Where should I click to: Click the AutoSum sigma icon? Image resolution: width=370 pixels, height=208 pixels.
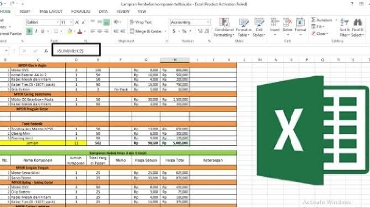314,20
